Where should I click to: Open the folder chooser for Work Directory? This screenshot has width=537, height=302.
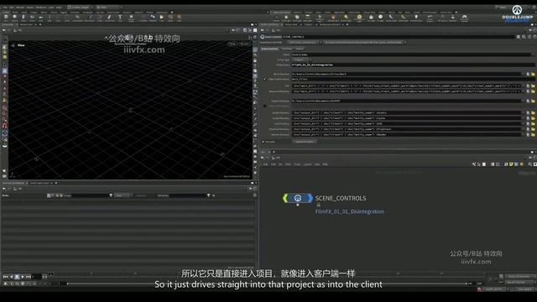[x=533, y=74]
